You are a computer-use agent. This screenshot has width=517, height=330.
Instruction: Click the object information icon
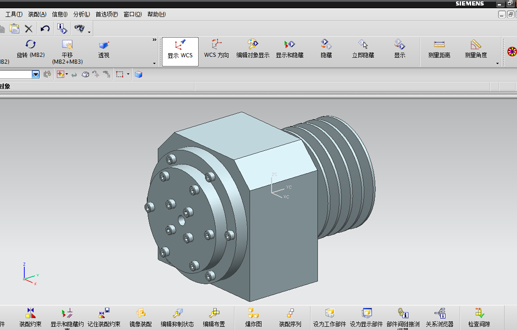click(x=62, y=29)
